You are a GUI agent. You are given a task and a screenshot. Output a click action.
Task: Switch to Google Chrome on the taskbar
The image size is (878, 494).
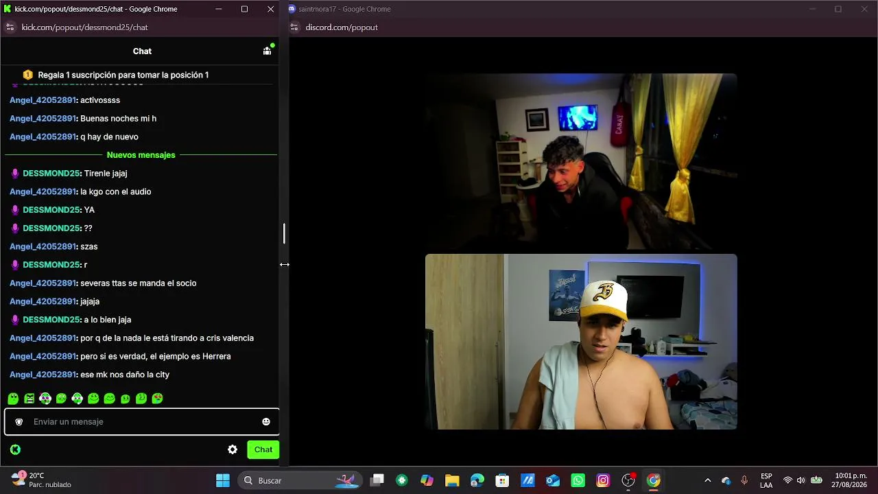click(653, 480)
